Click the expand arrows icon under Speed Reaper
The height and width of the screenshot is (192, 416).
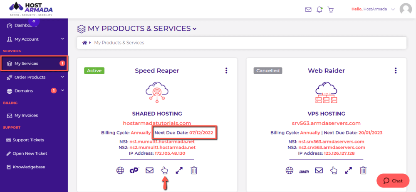pyautogui.click(x=179, y=170)
